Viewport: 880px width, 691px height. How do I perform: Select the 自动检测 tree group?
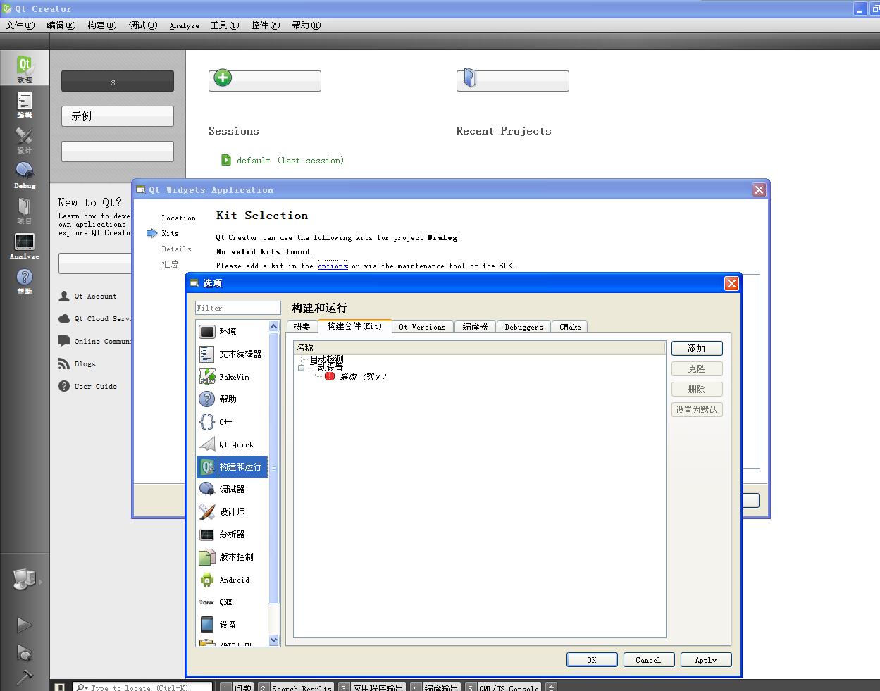[x=327, y=359]
